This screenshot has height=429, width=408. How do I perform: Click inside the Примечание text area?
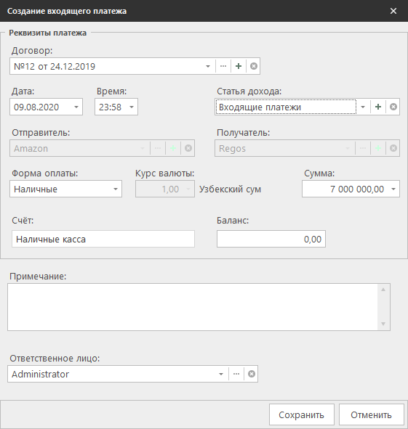tap(193, 307)
